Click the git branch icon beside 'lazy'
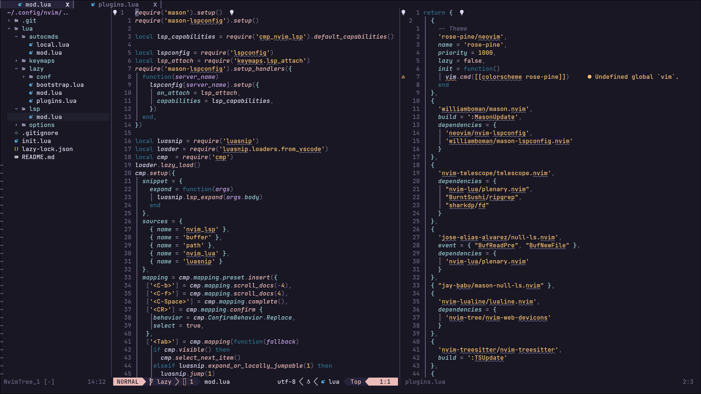Screen dimensions: 701x394 tap(151, 382)
